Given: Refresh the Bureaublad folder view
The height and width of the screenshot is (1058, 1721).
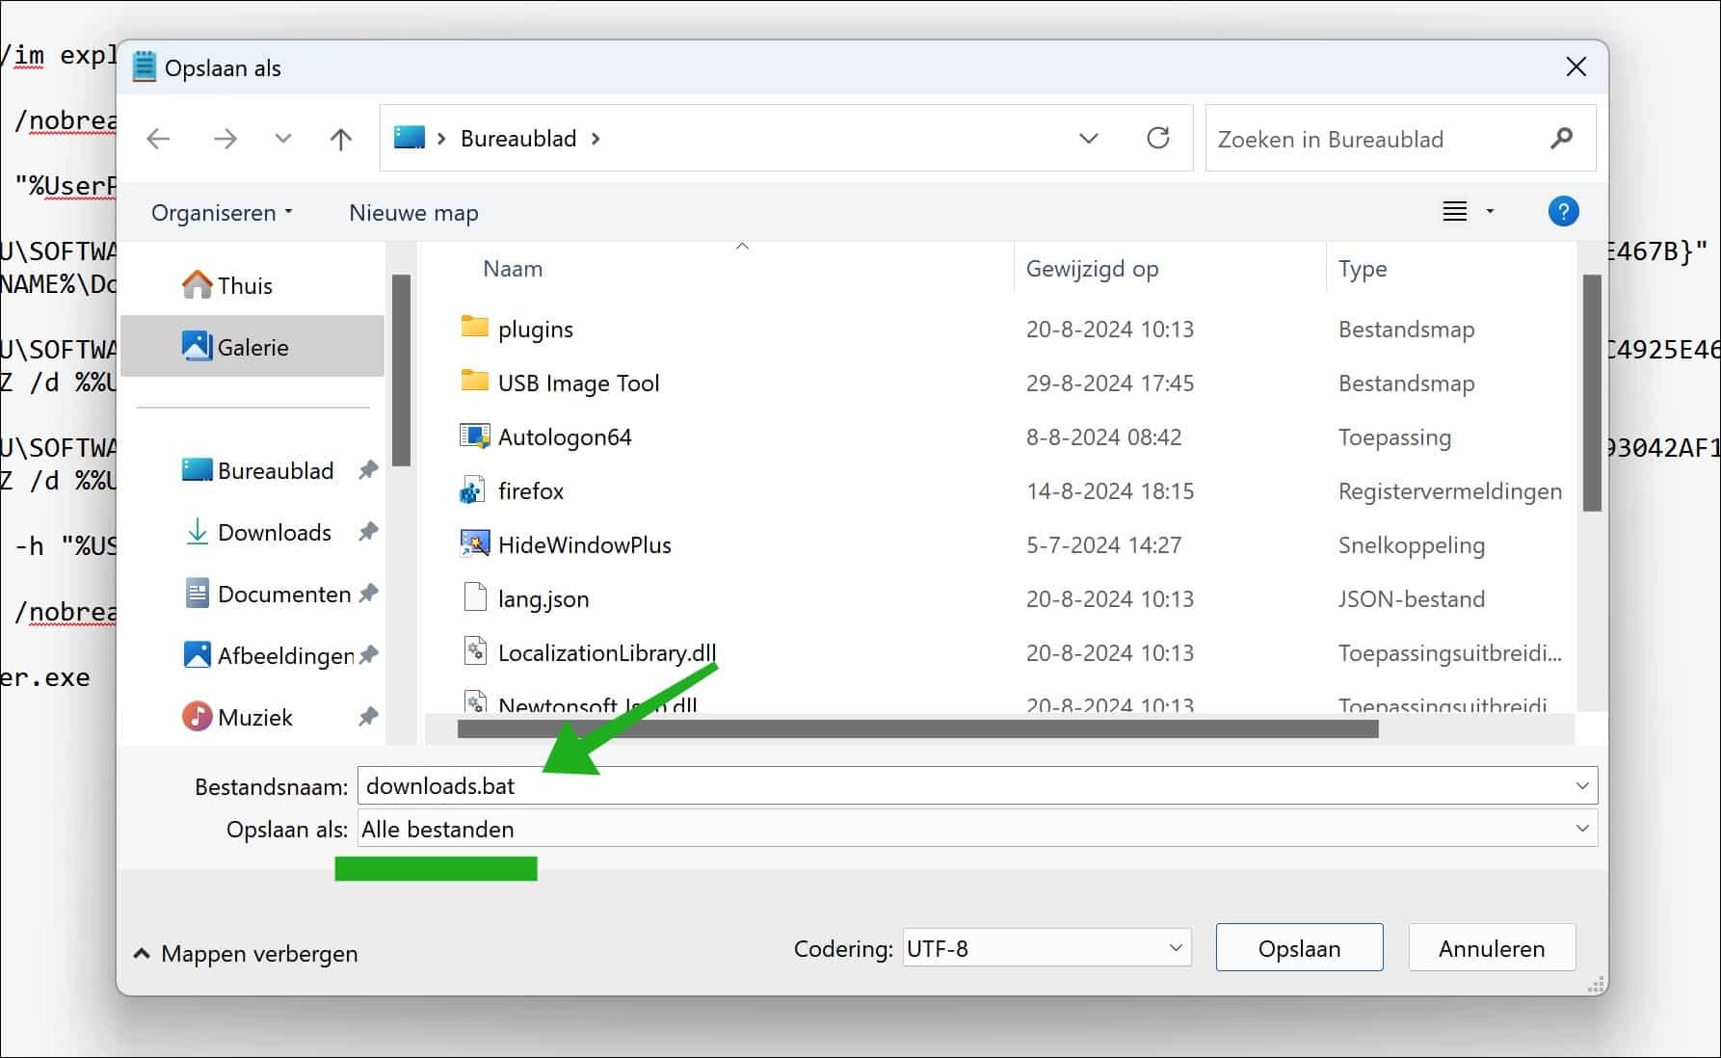Looking at the screenshot, I should click(x=1159, y=138).
